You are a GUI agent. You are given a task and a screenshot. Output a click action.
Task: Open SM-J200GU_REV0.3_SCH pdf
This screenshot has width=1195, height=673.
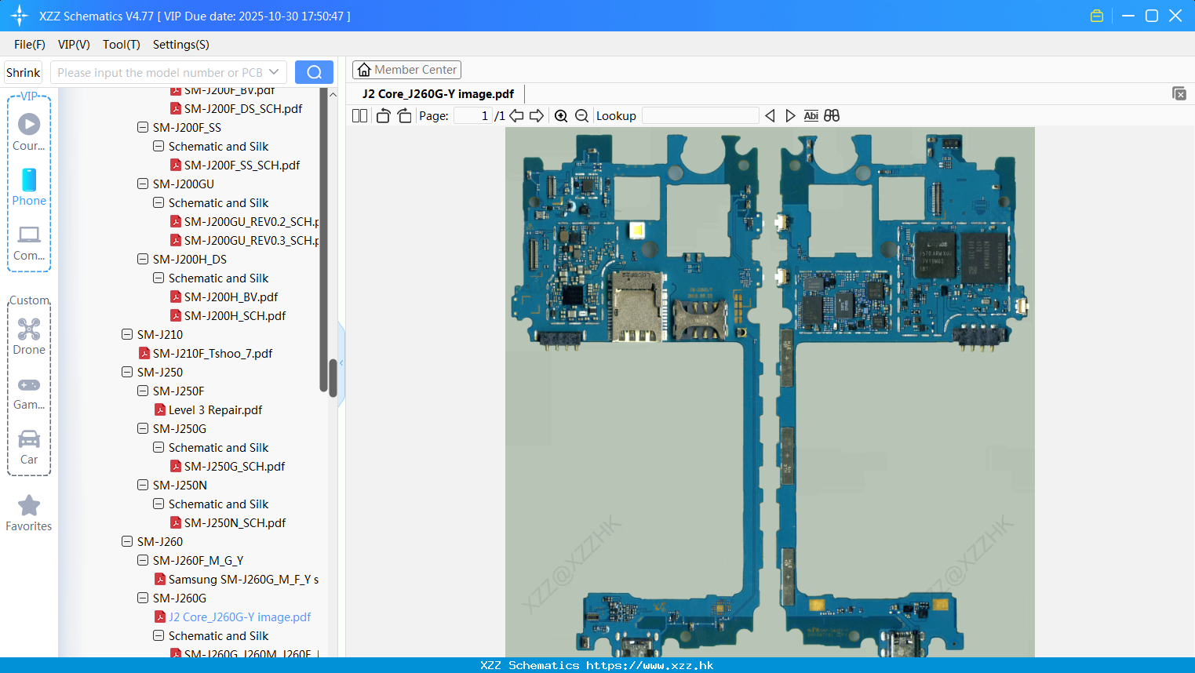pyautogui.click(x=252, y=240)
